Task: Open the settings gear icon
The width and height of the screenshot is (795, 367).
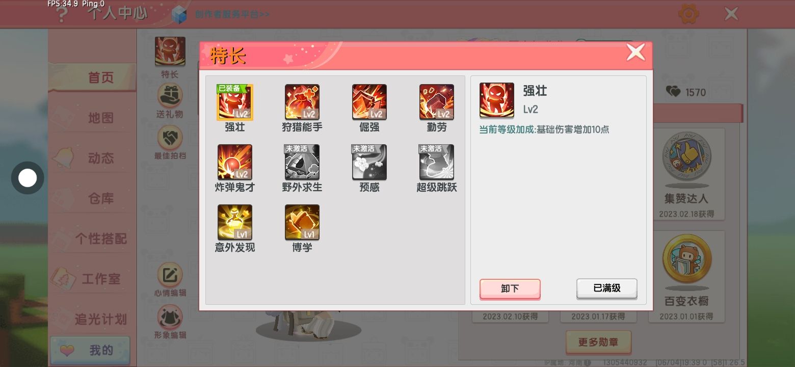Action: point(688,14)
